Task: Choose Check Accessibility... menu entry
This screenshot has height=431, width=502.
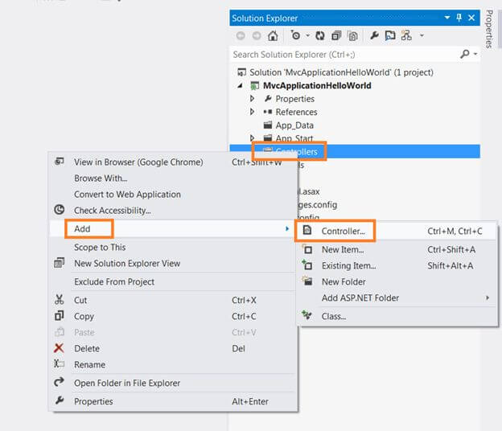Action: [174, 210]
